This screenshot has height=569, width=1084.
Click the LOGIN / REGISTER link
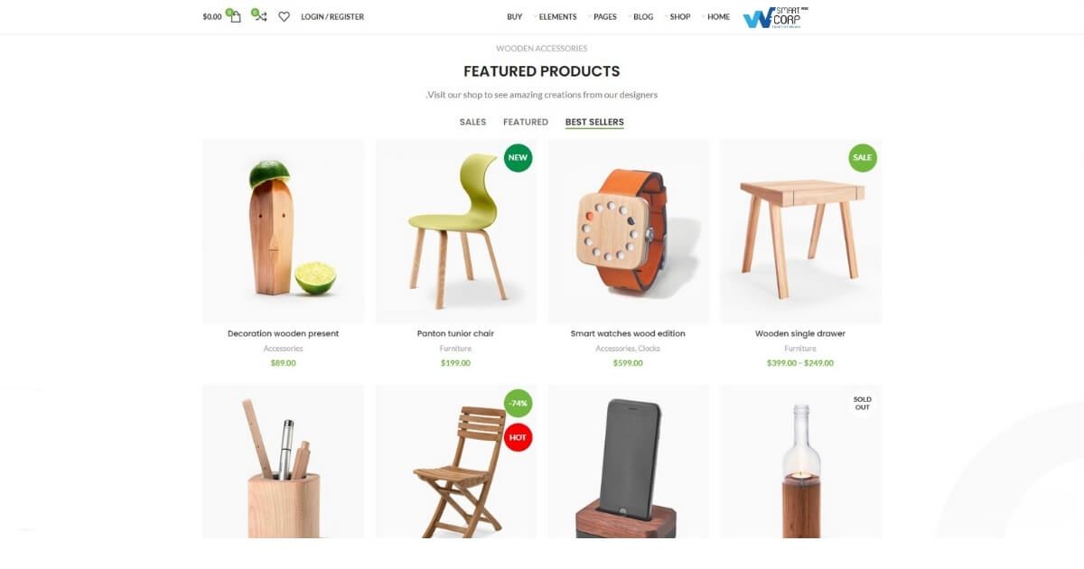[x=332, y=16]
